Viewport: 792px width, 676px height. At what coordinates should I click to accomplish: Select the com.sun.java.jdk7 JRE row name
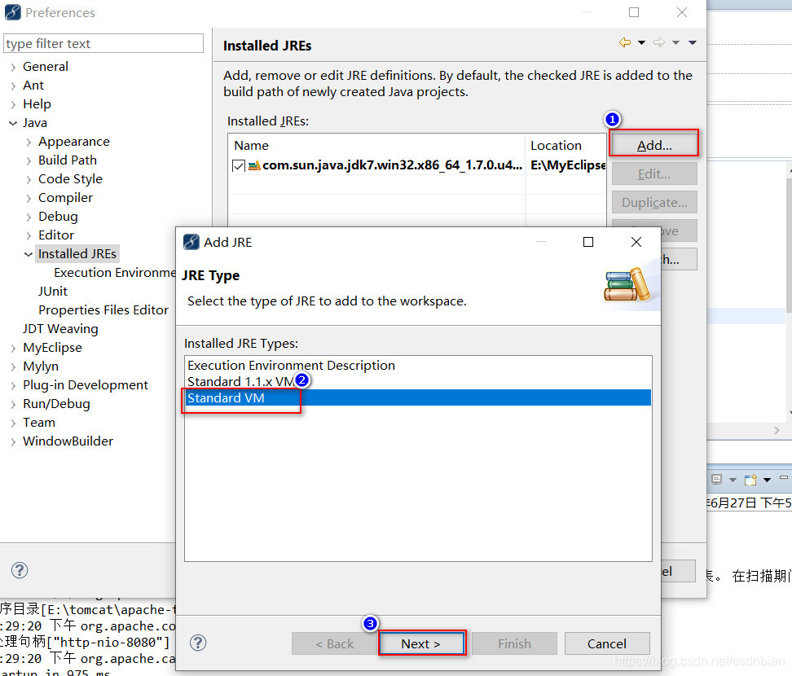pyautogui.click(x=393, y=165)
